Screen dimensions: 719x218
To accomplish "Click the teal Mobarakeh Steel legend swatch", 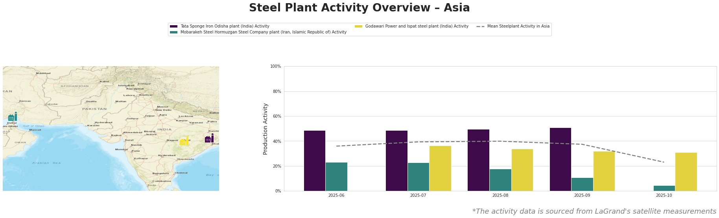I will (x=173, y=32).
